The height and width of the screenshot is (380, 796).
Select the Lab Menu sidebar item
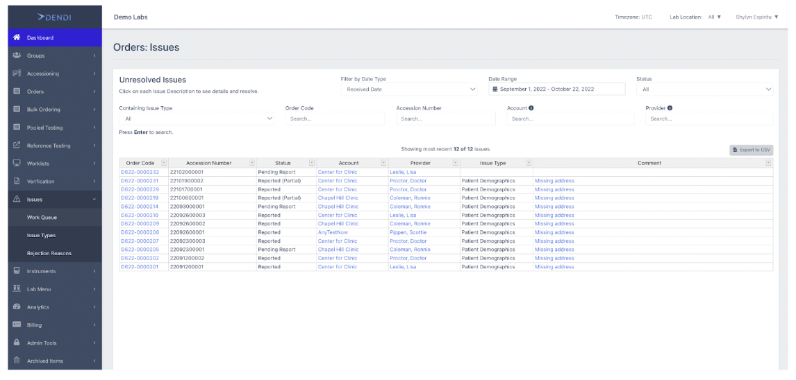click(x=55, y=288)
